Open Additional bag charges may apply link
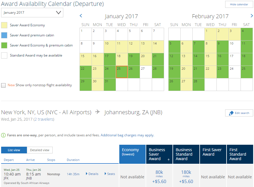 coord(127,135)
